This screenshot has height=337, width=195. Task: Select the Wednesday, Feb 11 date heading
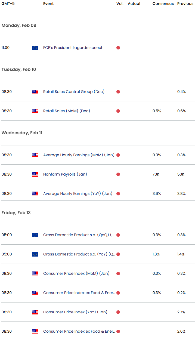tap(22, 133)
